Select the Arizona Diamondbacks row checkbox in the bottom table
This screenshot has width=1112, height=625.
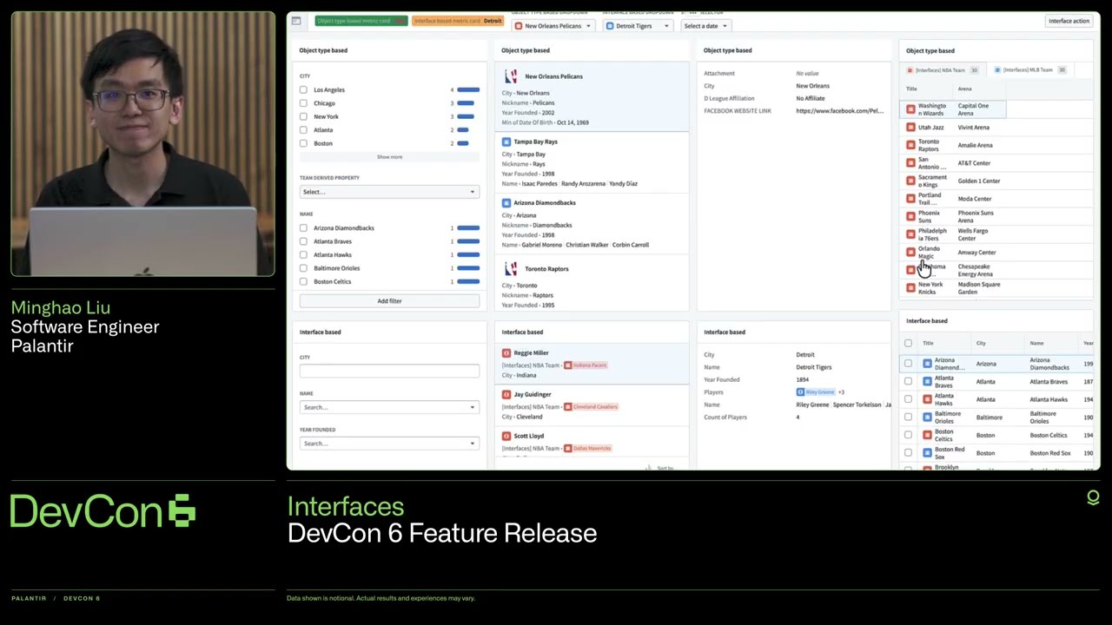(x=908, y=364)
